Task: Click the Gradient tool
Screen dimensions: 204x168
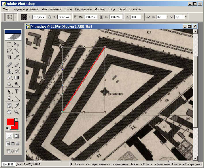Action: 17,78
